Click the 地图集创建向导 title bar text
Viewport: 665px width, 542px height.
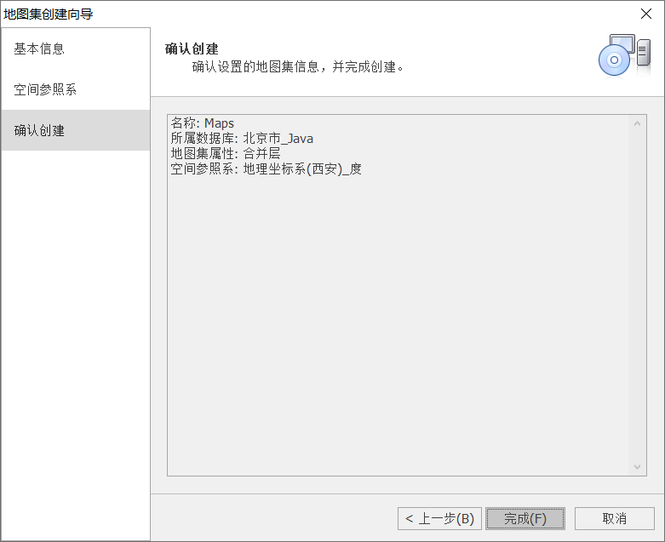(49, 14)
